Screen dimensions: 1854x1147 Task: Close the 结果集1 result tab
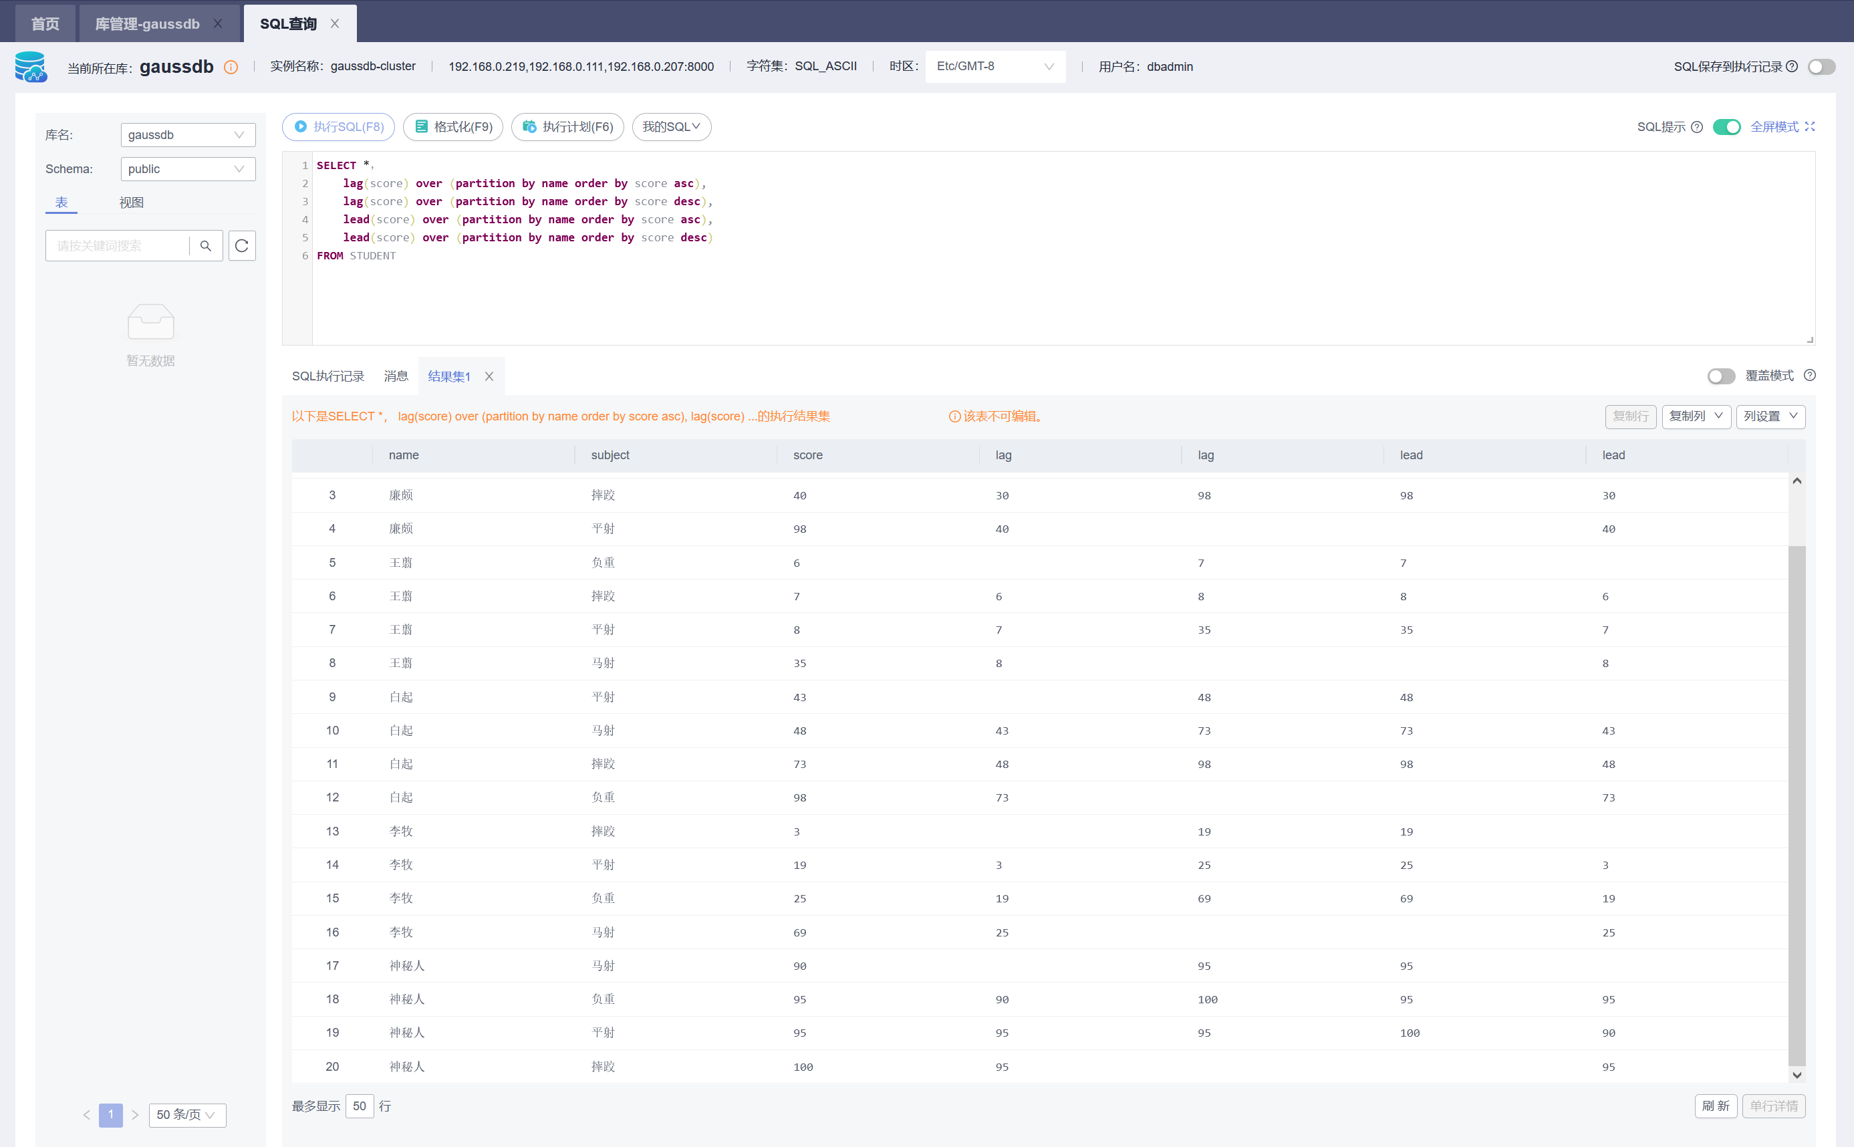(489, 376)
